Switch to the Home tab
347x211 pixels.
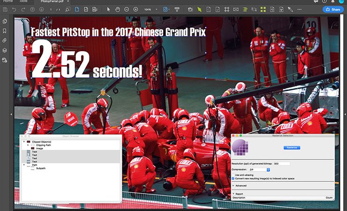8,1
